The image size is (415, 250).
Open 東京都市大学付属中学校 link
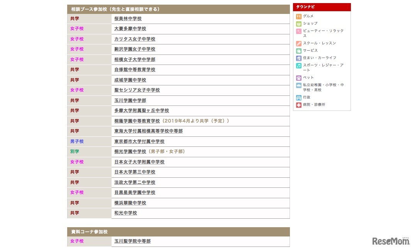point(139,142)
